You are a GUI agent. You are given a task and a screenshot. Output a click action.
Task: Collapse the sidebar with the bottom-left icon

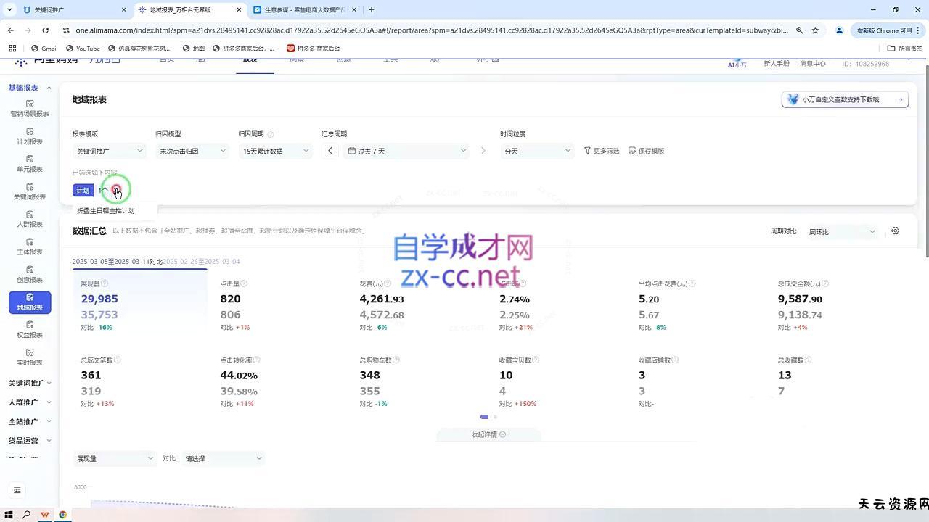tap(17, 490)
